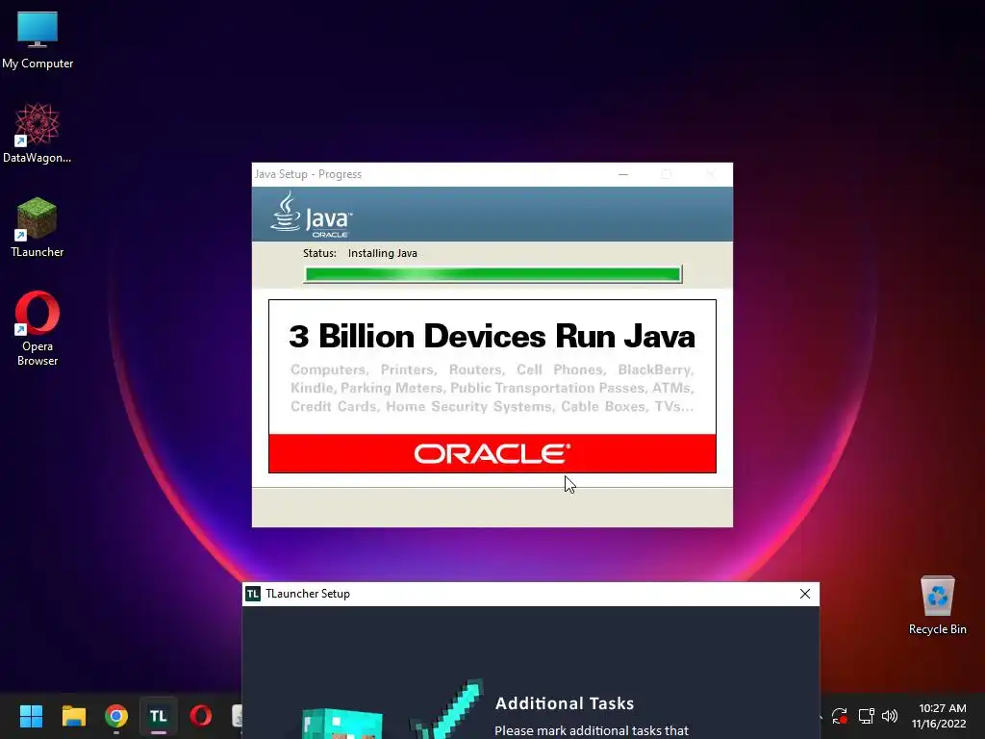Click the Java logo in the setup header
The image size is (985, 739).
(x=312, y=215)
